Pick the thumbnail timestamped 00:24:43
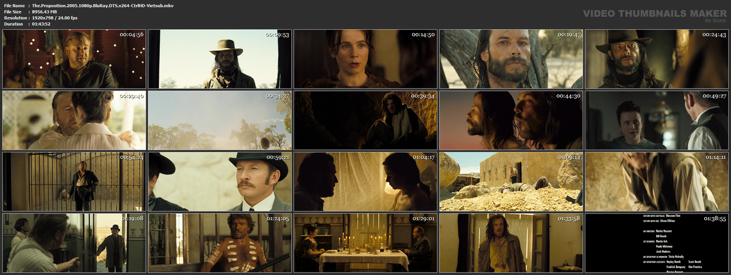This screenshot has height=275, width=731. point(657,59)
